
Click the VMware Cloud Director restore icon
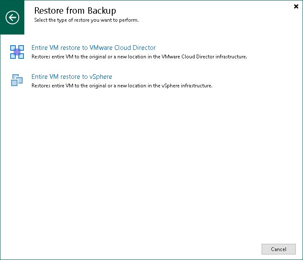pyautogui.click(x=17, y=52)
